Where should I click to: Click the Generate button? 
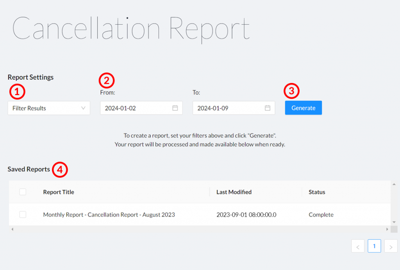[x=303, y=108]
